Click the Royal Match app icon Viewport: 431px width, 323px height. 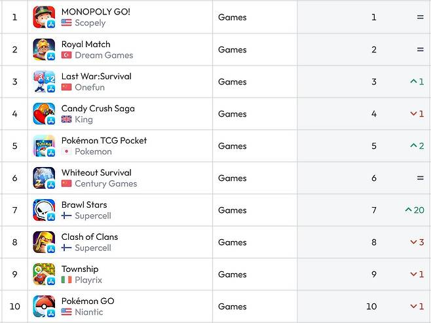tap(44, 49)
